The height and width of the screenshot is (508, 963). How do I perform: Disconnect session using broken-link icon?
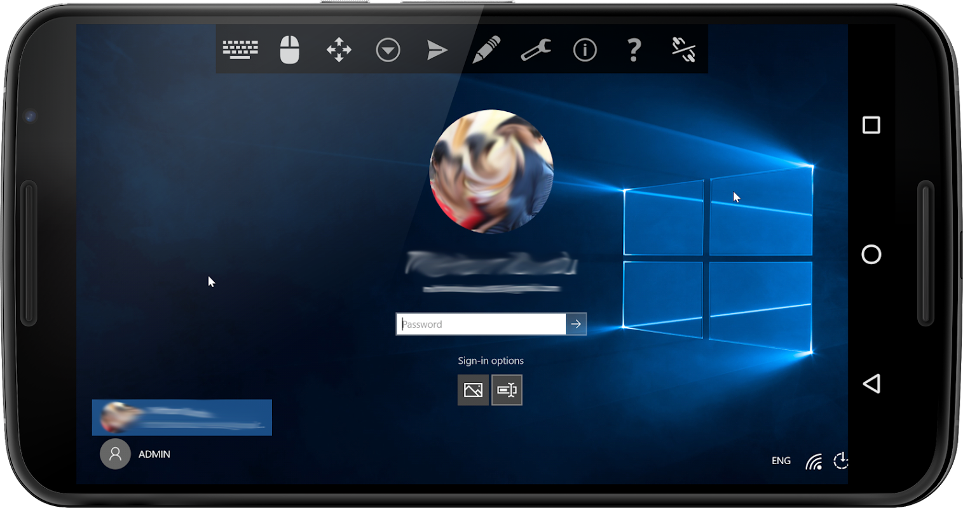683,50
